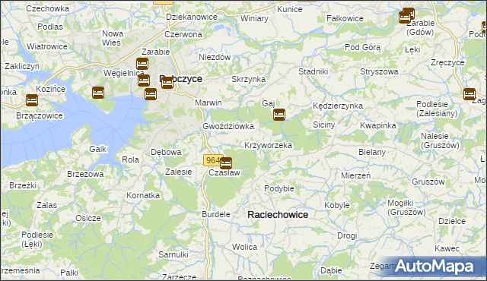487x281 pixels.
Task: Click the Zalas village label
Action: coord(46,205)
